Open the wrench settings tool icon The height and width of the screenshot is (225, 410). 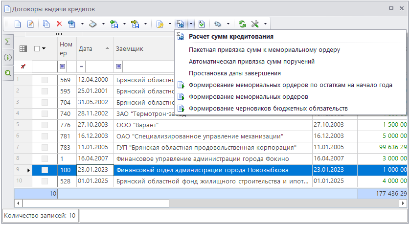[x=255, y=23]
